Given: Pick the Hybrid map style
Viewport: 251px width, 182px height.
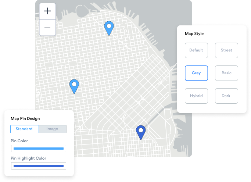Looking at the screenshot, I should 196,96.
